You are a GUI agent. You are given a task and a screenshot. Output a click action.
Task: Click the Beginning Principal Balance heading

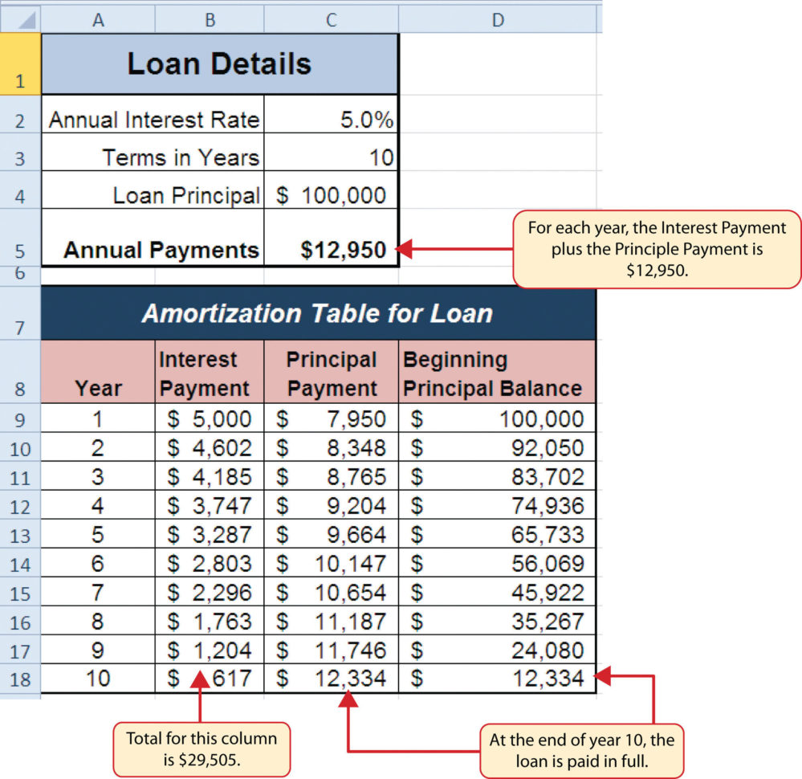coord(494,372)
